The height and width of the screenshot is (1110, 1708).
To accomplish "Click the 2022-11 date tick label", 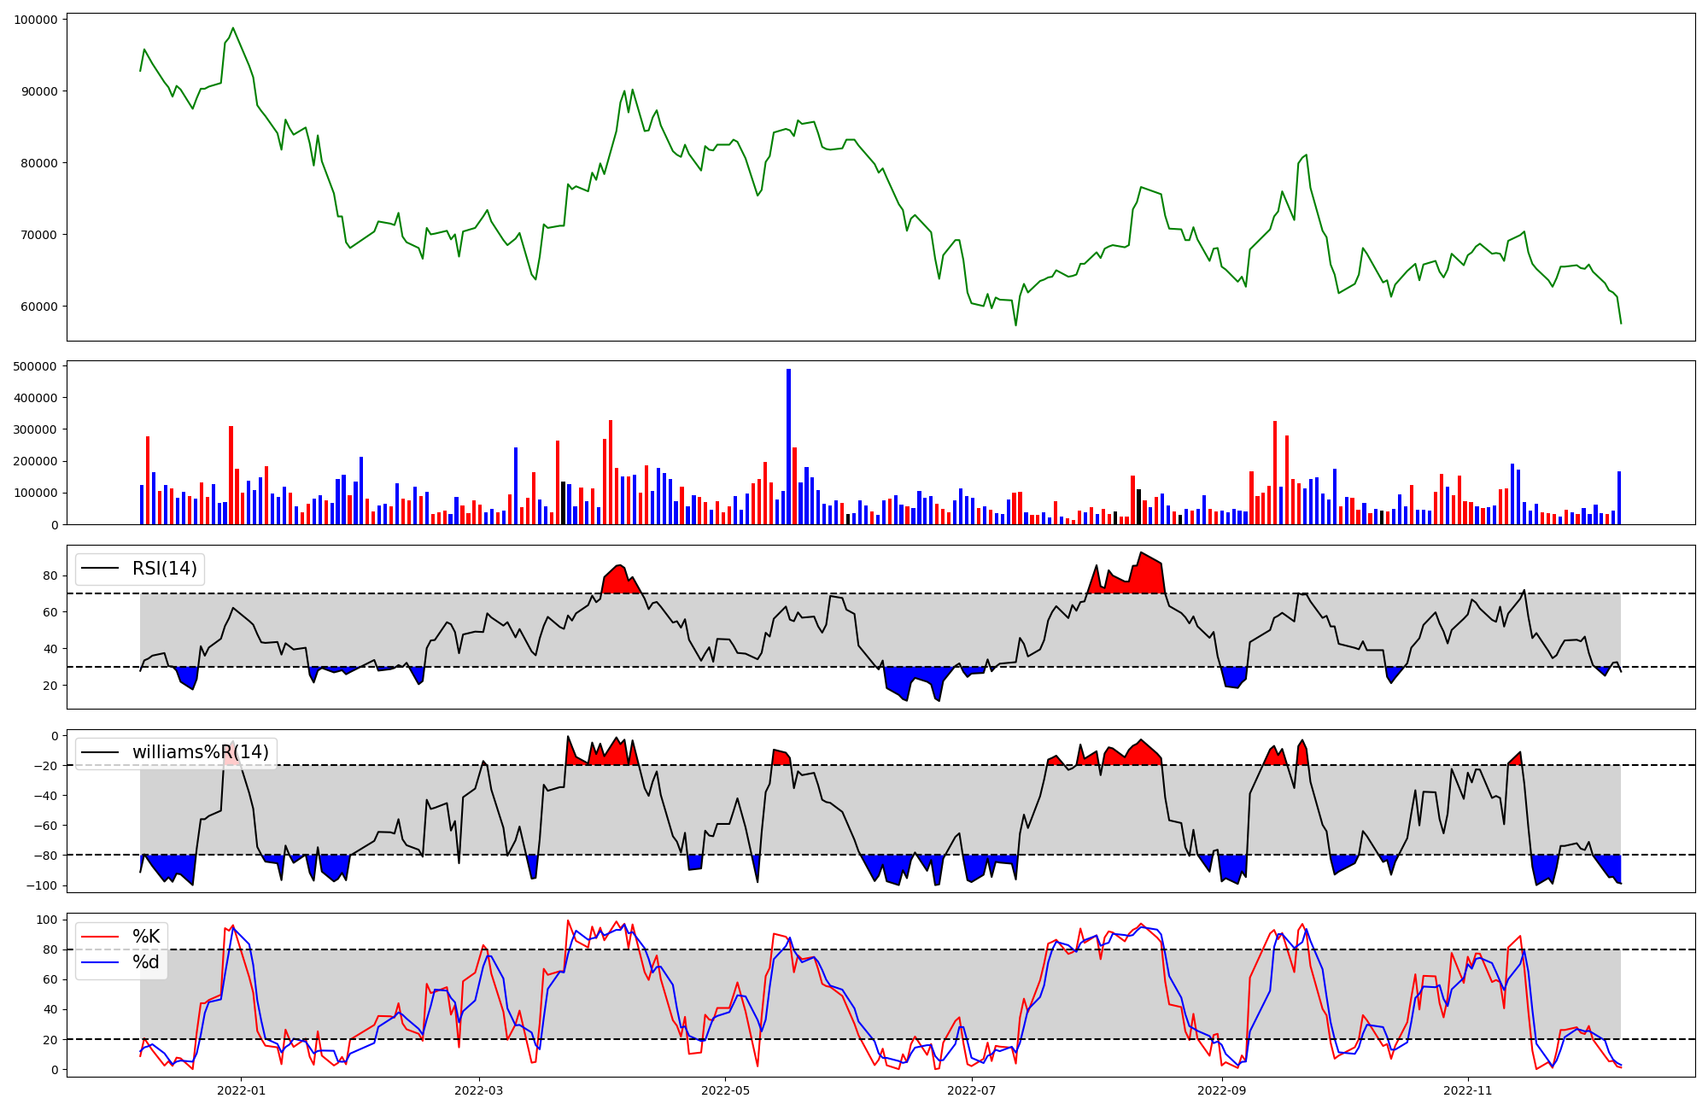I will click(1468, 1090).
